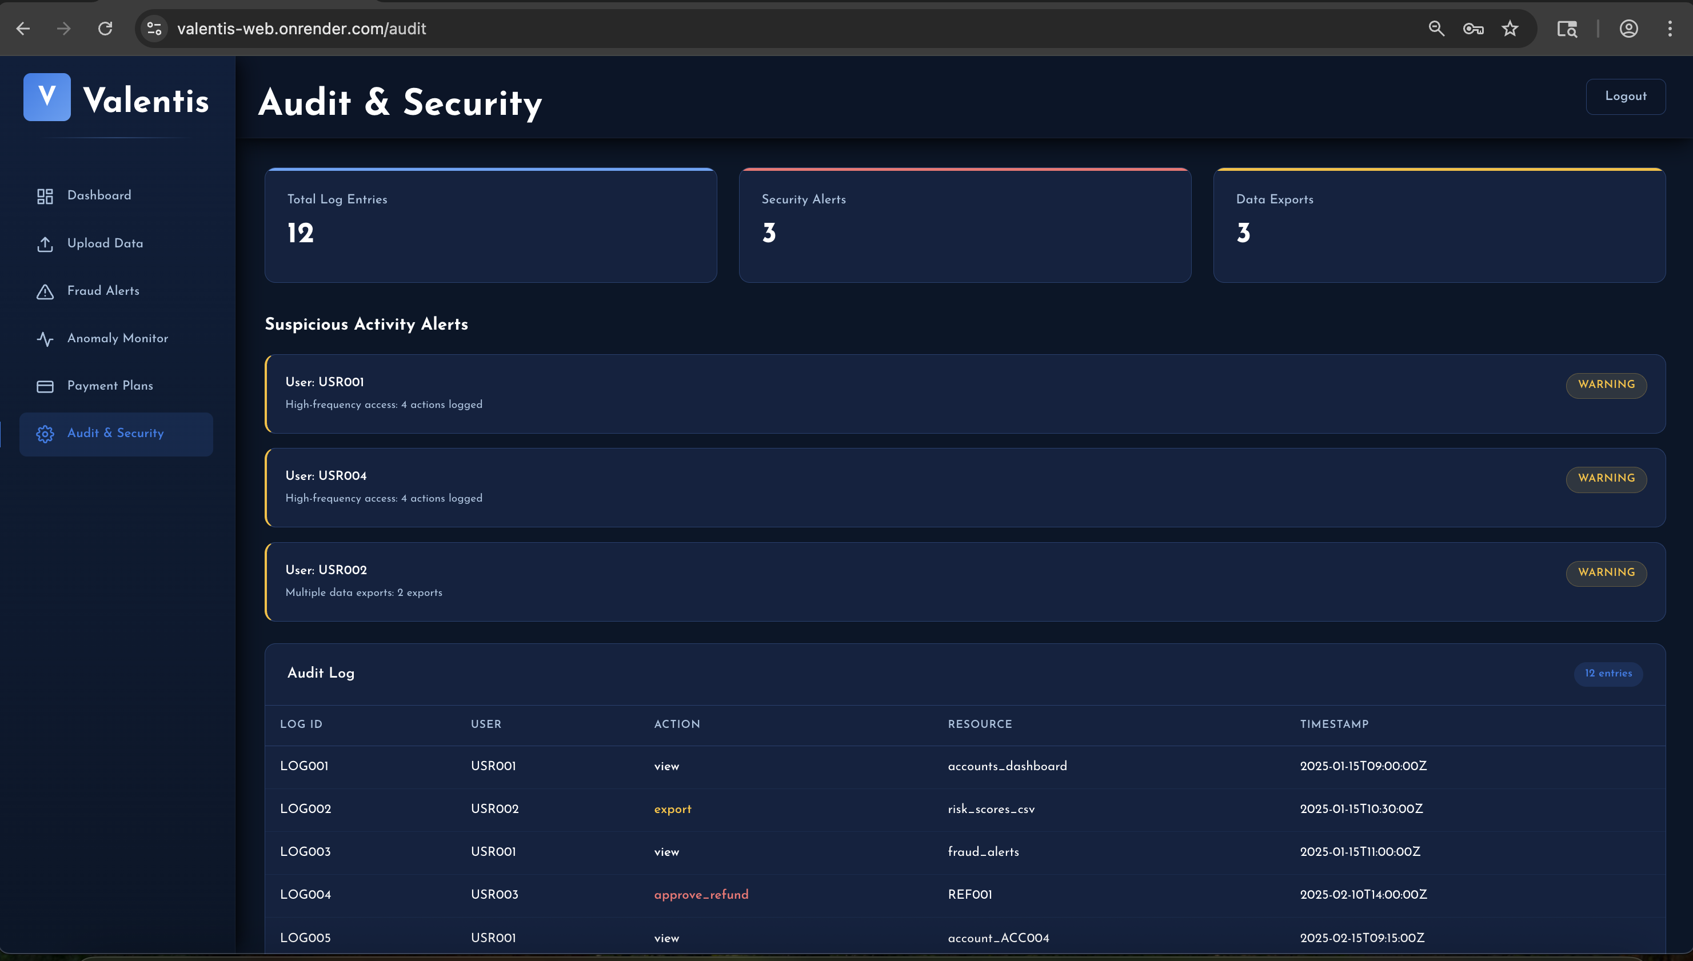Click the Valentis V logo icon

[47, 97]
